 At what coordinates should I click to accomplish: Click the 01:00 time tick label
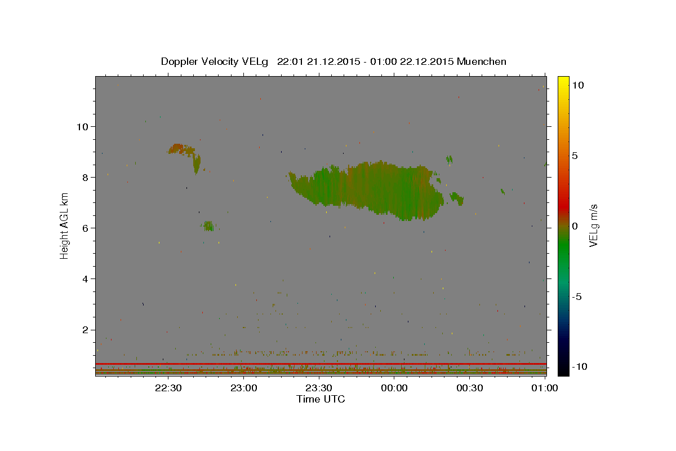[545, 388]
